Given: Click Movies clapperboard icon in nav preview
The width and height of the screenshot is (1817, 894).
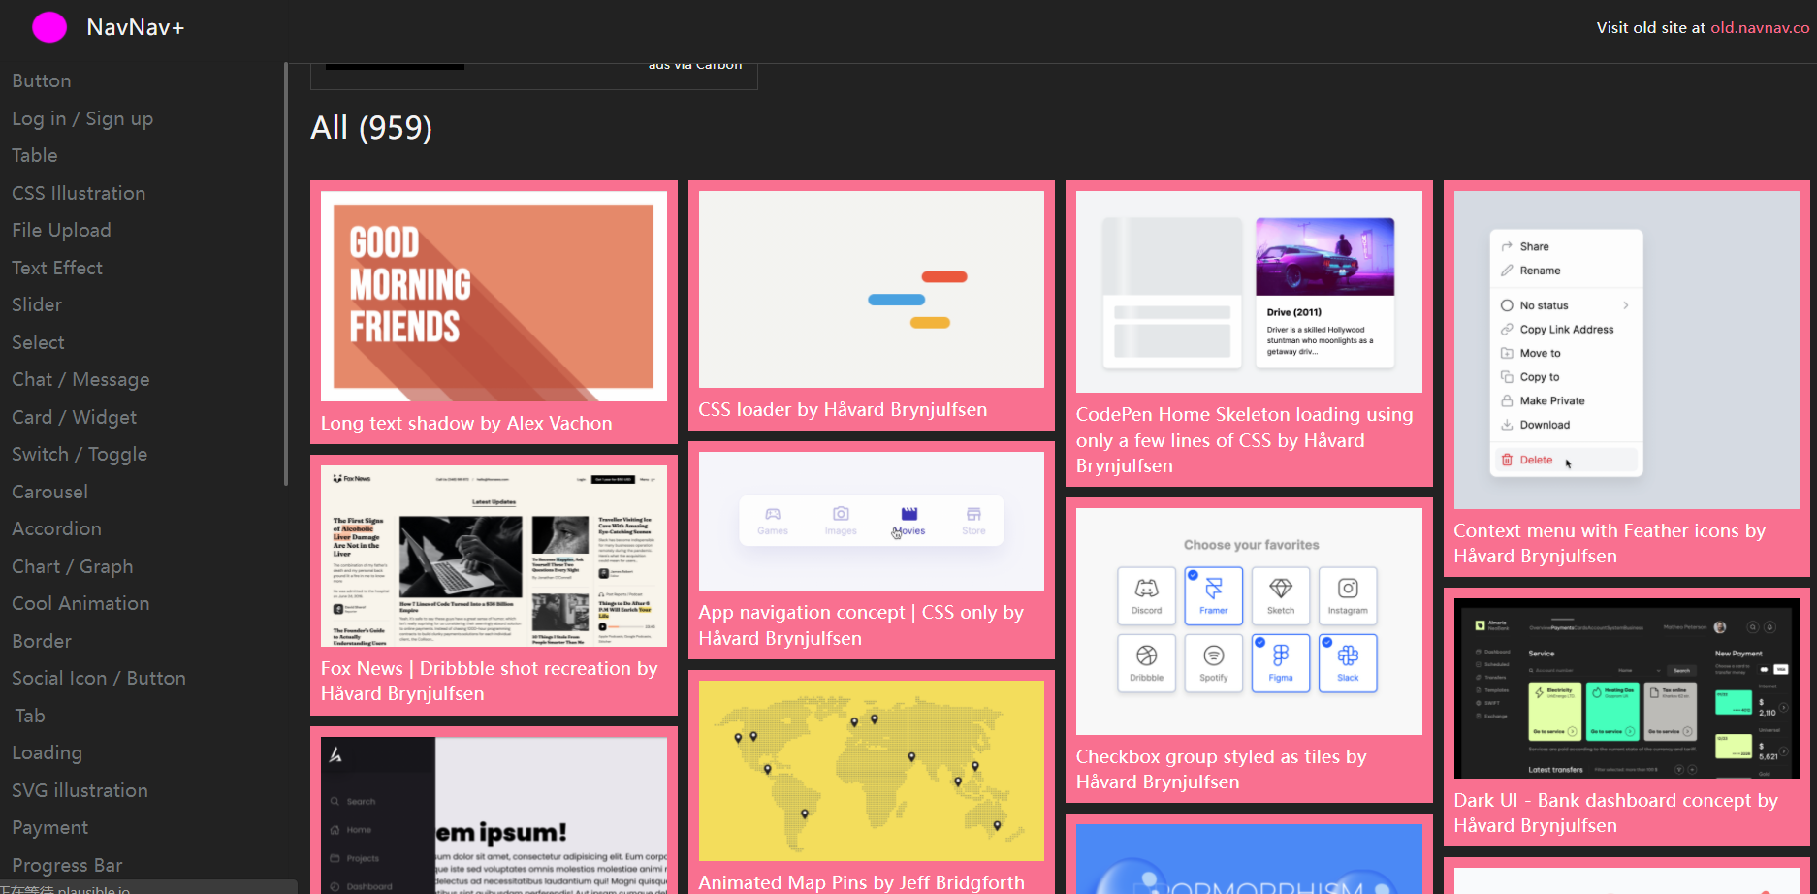Looking at the screenshot, I should click(x=908, y=514).
